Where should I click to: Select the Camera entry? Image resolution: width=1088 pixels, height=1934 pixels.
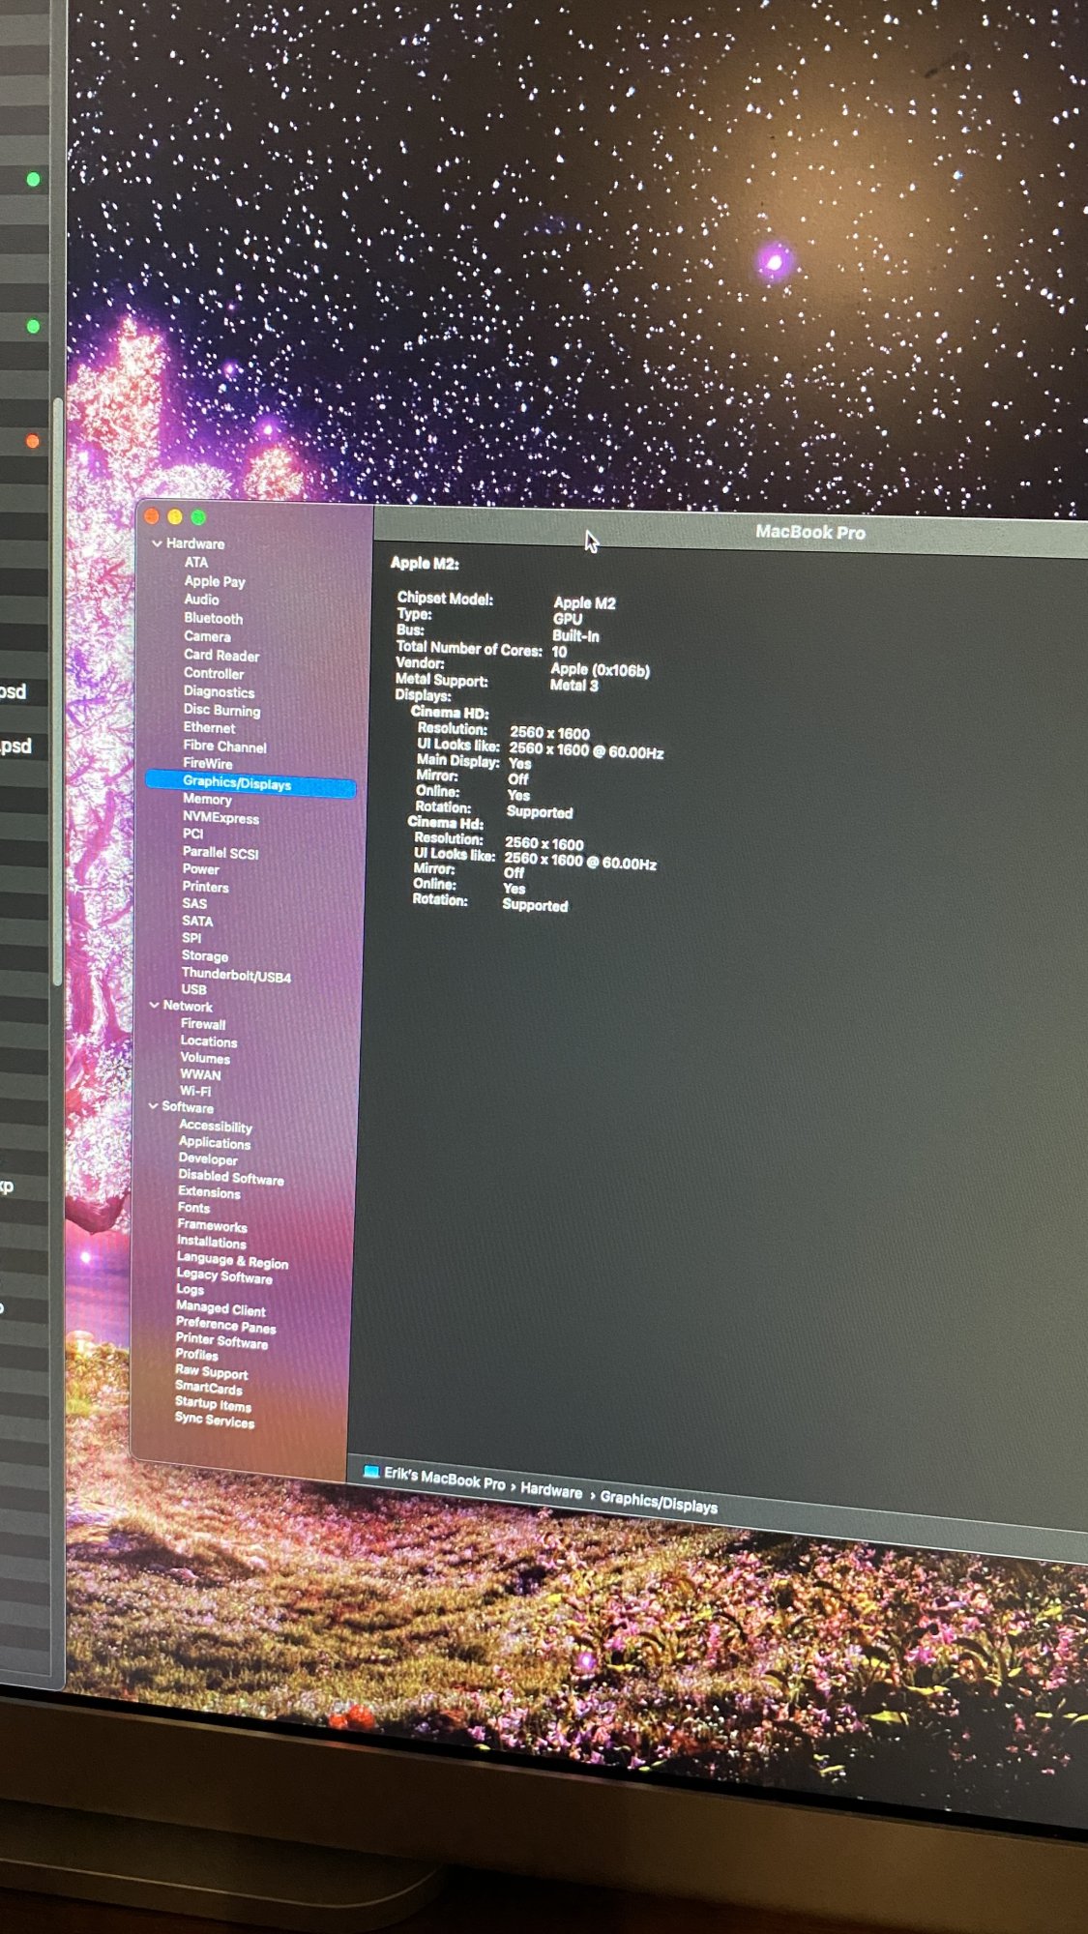point(207,636)
